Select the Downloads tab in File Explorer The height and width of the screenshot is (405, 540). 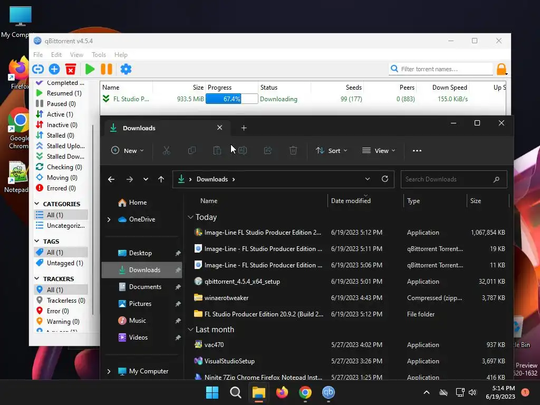[x=166, y=128]
